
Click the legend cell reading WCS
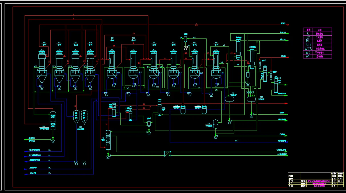308,49
